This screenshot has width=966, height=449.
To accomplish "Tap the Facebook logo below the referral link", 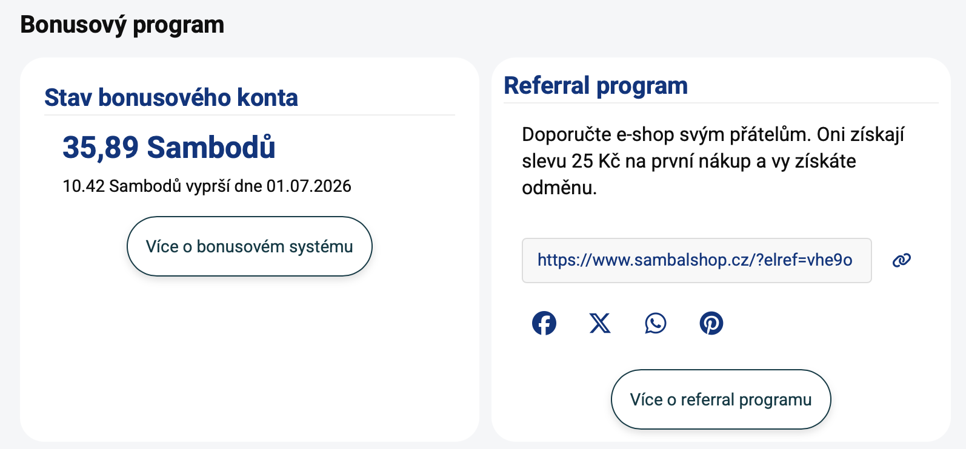I will pyautogui.click(x=544, y=323).
